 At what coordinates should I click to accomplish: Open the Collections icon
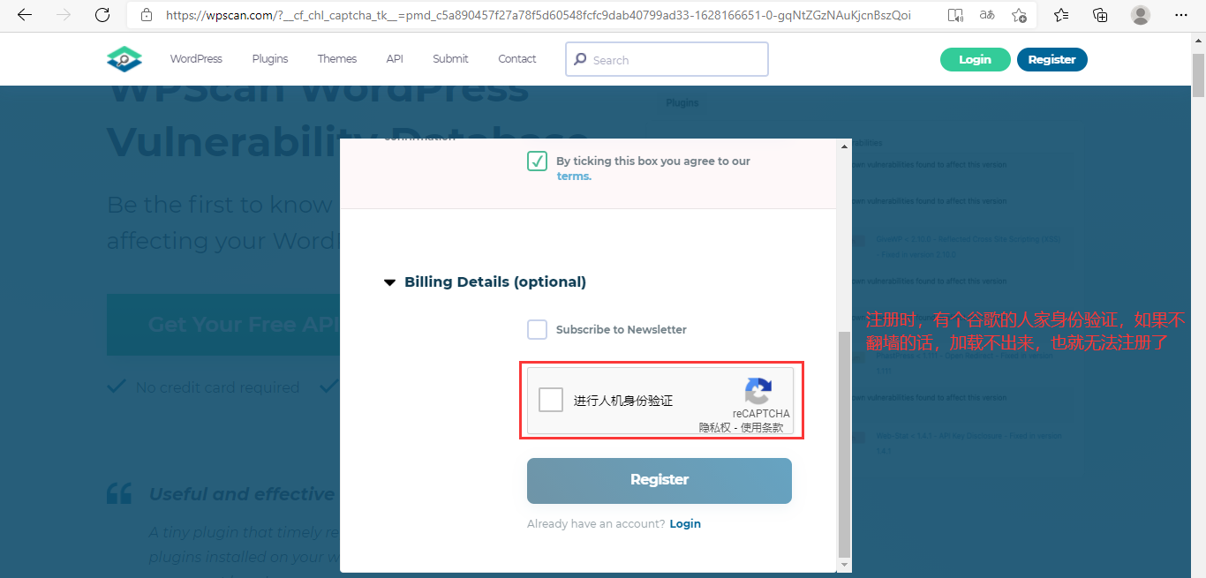tap(1100, 15)
